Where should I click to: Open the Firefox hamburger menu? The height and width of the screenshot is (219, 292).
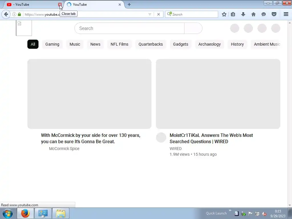click(286, 14)
